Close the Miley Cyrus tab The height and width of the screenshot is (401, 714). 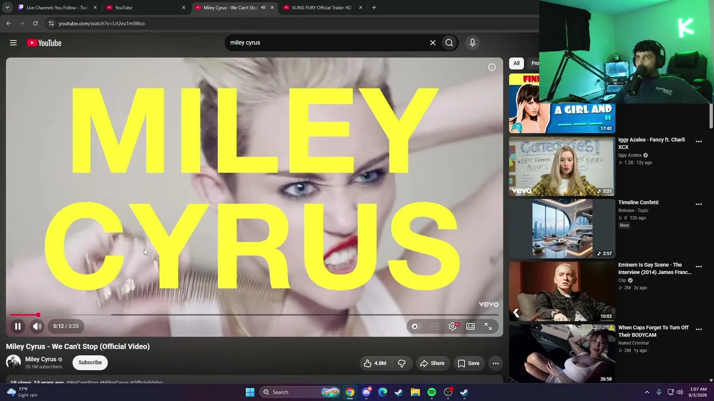point(272,8)
